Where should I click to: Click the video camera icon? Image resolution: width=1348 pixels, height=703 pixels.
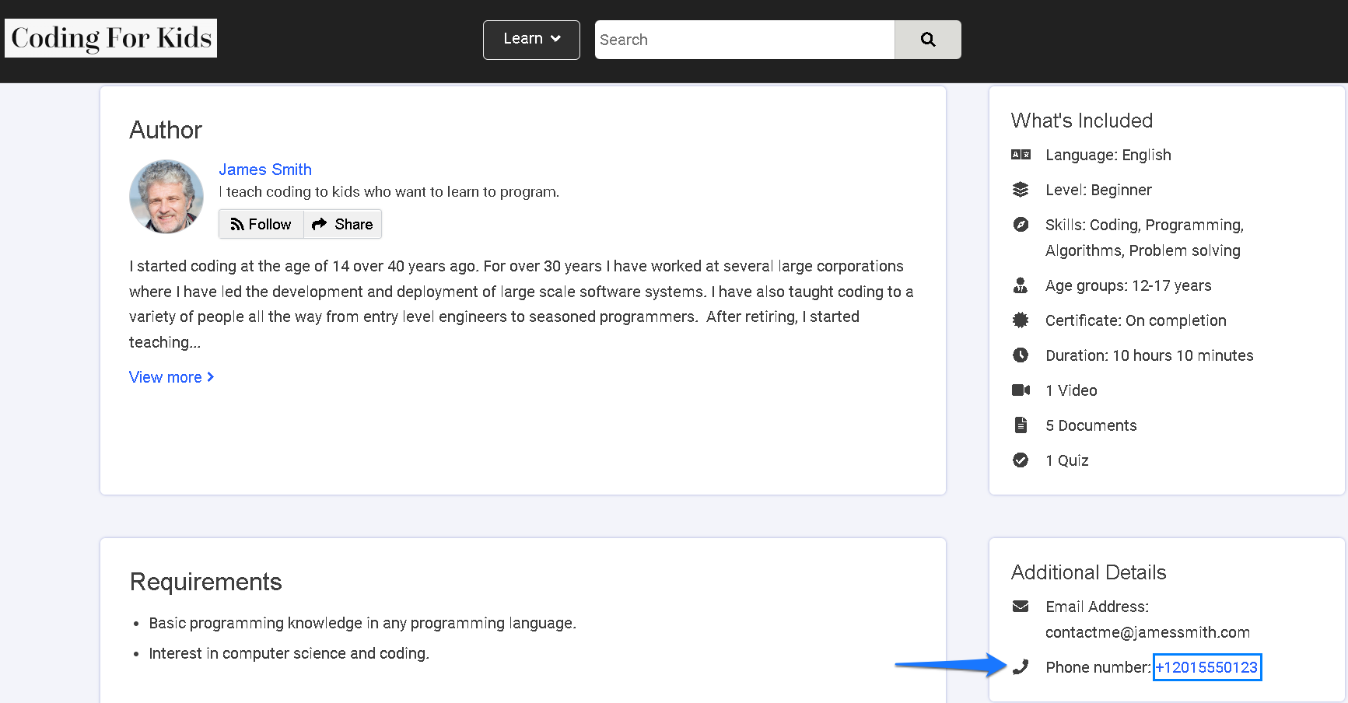point(1021,390)
